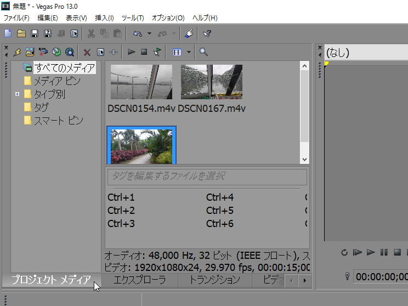The width and height of the screenshot is (408, 306).
Task: Open the ヘルプ(H) menu
Action: [205, 18]
